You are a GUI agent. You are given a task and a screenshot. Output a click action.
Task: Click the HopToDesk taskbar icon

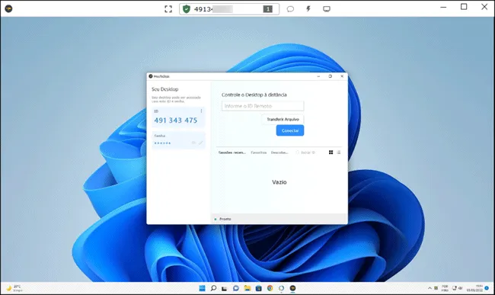(x=292, y=288)
